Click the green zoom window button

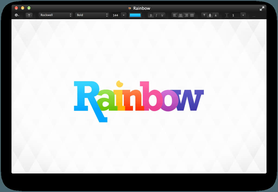click(29, 8)
